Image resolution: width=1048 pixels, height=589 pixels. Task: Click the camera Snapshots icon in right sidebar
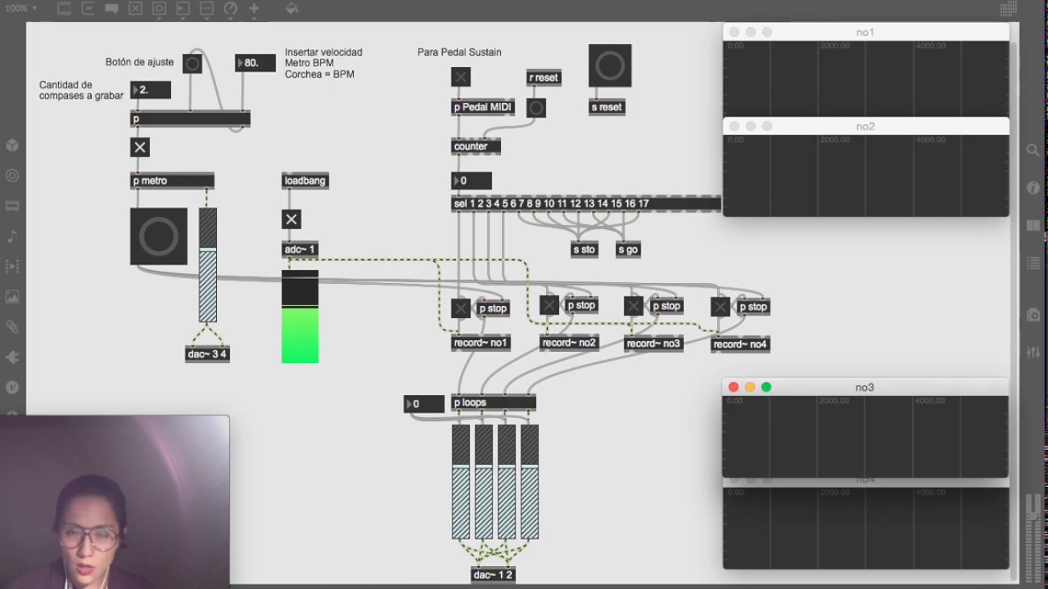coord(1033,315)
